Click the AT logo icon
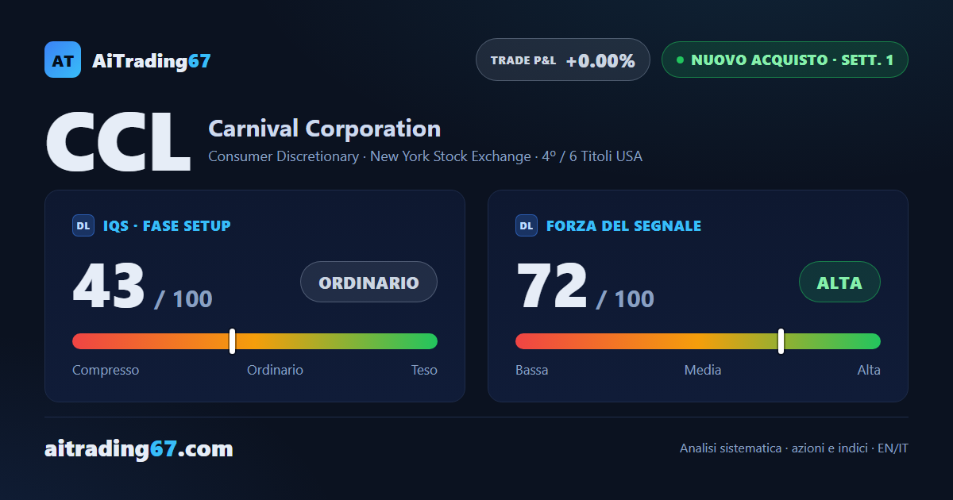This screenshot has width=953, height=500. click(63, 60)
